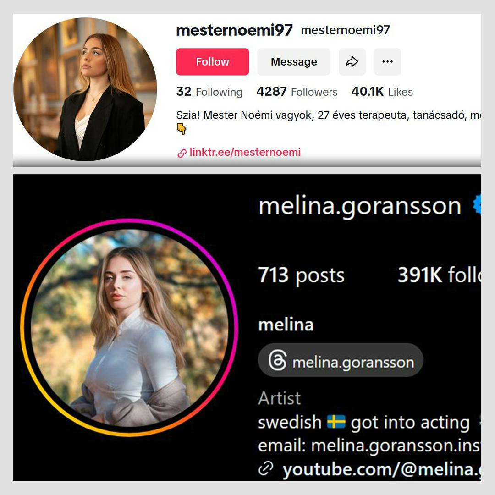Click the blue verified badge
Image resolution: width=495 pixels, height=495 pixels.
[x=477, y=205]
